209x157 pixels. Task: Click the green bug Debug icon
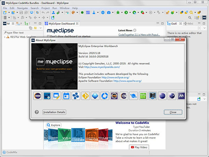click(x=118, y=13)
